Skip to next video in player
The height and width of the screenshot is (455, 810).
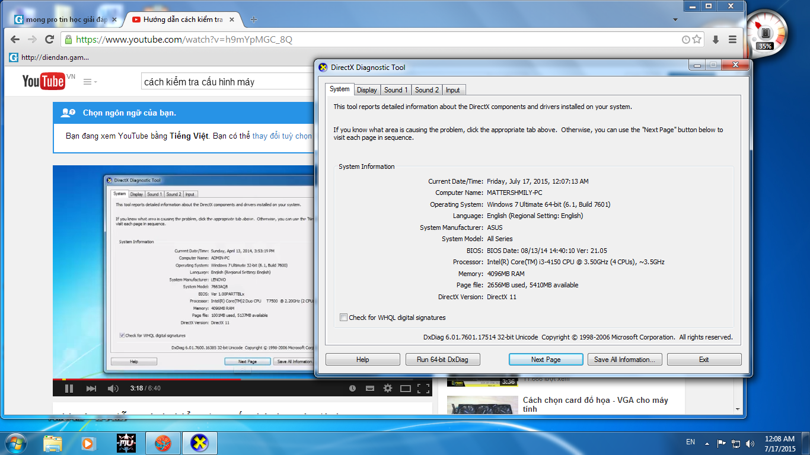click(x=91, y=389)
